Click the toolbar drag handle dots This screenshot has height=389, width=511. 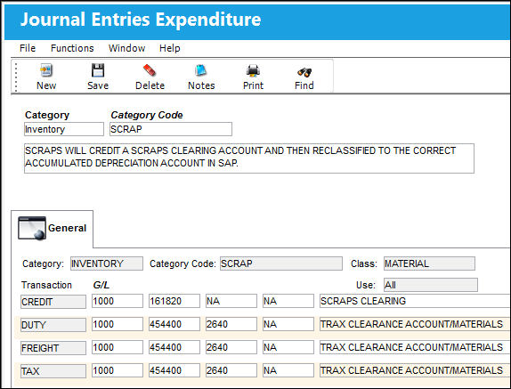pyautogui.click(x=16, y=77)
